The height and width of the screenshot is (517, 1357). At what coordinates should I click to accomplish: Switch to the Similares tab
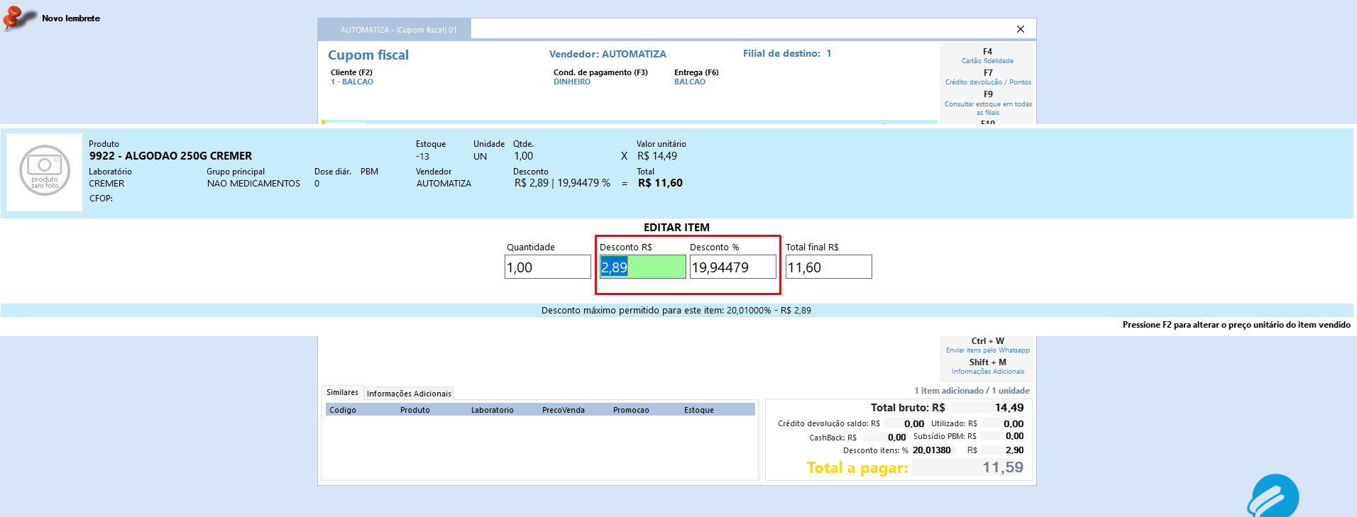click(342, 392)
